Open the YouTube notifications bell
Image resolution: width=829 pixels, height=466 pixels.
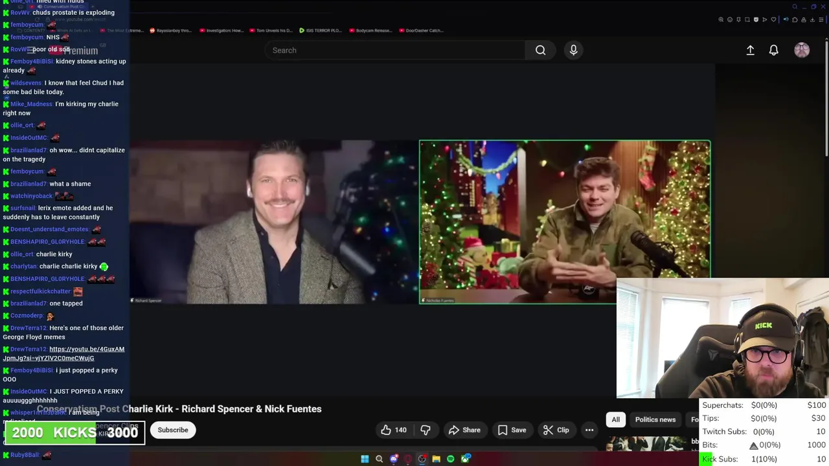pos(773,50)
